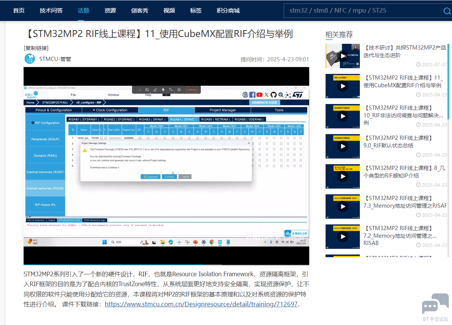Switch to 创客秀 page
The width and height of the screenshot is (452, 325).
click(139, 11)
